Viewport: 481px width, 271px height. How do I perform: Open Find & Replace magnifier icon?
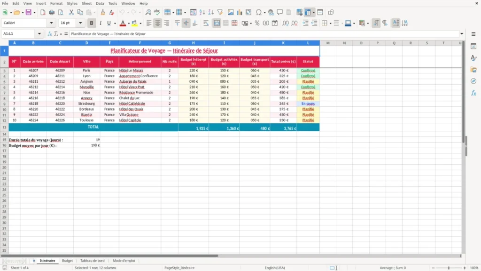click(x=148, y=12)
